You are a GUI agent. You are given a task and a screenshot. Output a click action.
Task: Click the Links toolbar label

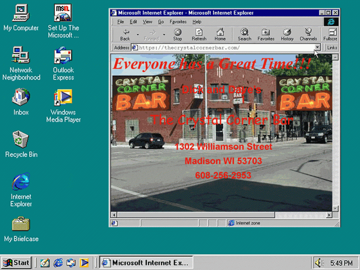(332, 47)
